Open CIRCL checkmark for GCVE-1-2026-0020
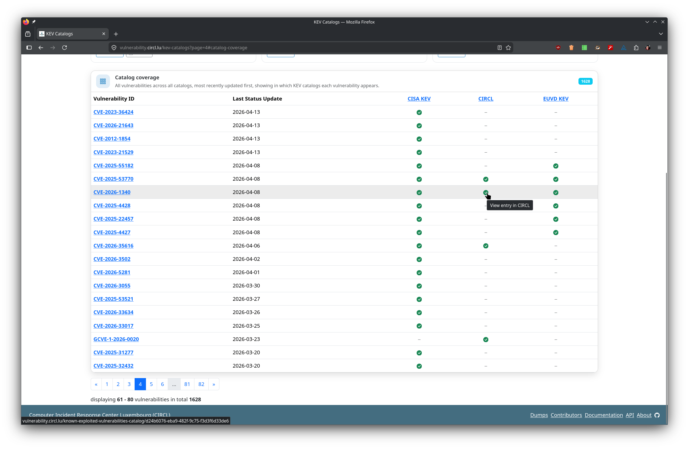This screenshot has width=689, height=450. (x=486, y=339)
